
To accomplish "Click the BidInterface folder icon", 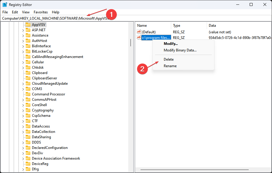I will pos(28,46).
